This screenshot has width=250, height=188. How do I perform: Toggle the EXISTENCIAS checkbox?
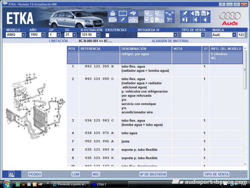(x=107, y=35)
